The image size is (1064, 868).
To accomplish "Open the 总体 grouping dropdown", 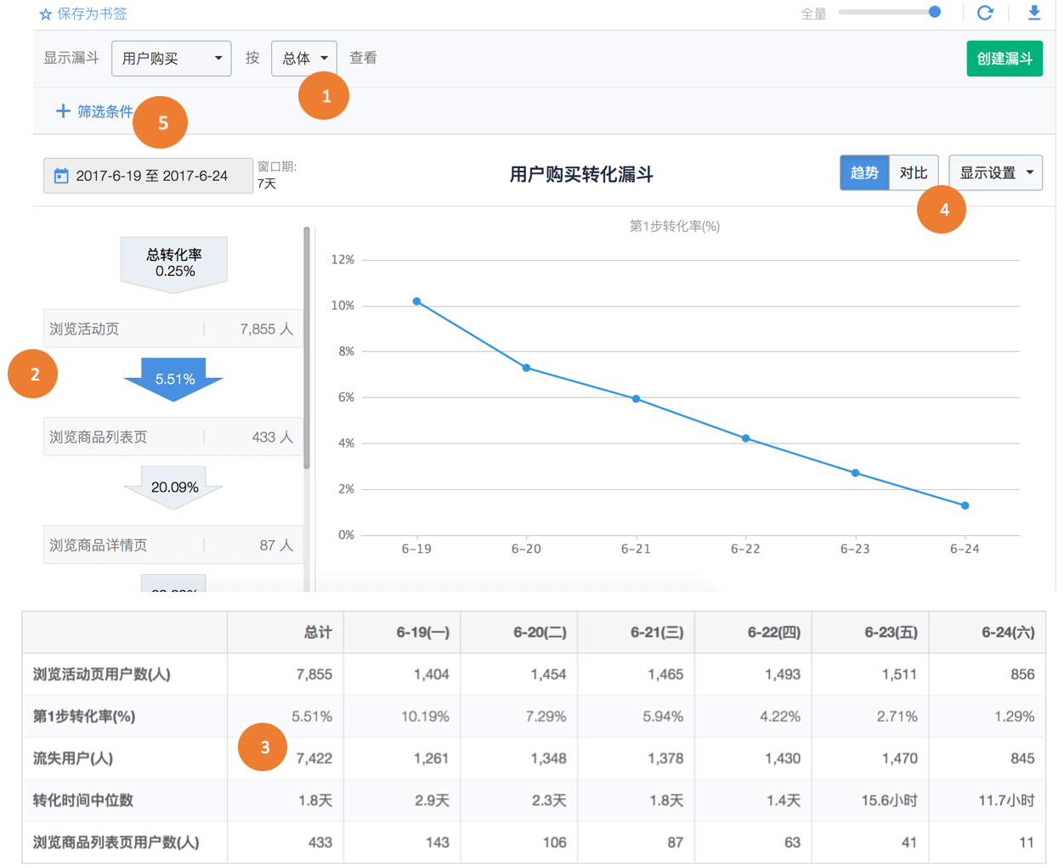I will coord(304,59).
